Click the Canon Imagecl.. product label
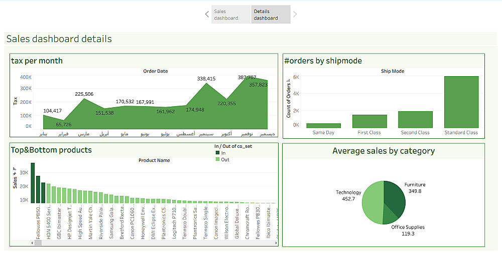Screen dimensions: 502x254 216,223
